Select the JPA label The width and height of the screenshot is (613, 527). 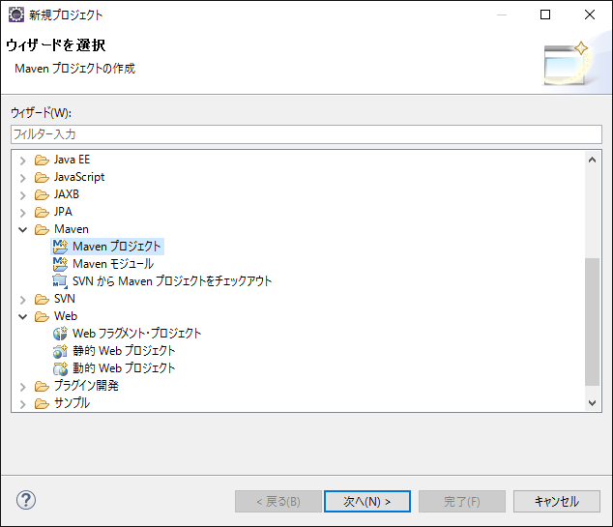(63, 212)
